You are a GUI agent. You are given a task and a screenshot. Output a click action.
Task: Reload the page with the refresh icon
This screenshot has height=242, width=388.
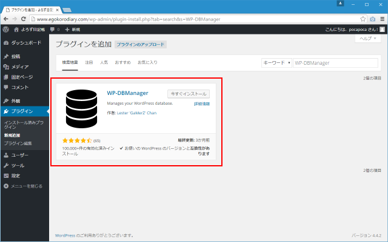(x=24, y=19)
